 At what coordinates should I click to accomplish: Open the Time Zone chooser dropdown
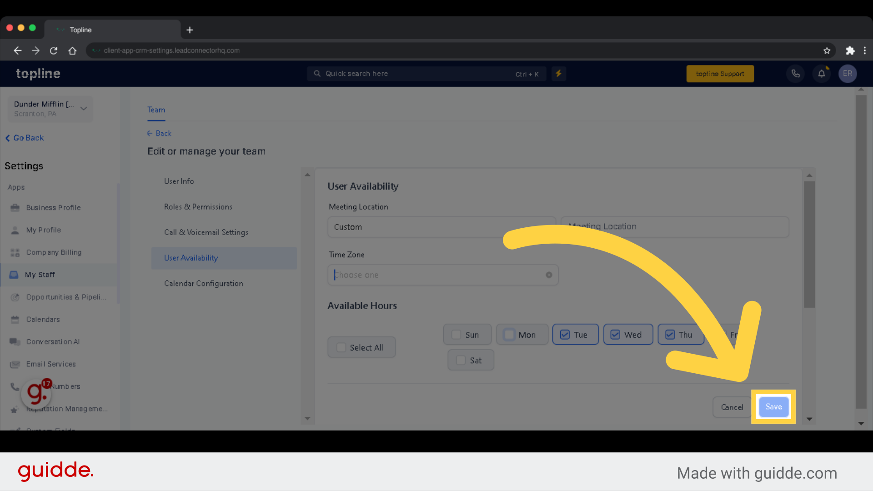point(442,275)
